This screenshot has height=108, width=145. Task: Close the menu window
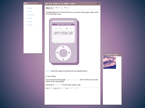click(41, 3)
